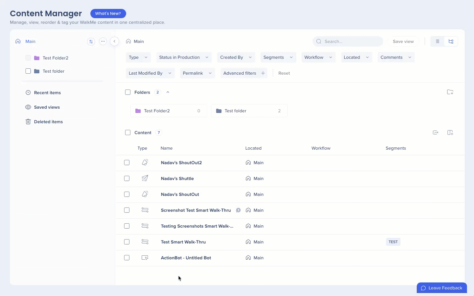Click the sidebar sort order icon
474x296 pixels.
click(x=91, y=41)
